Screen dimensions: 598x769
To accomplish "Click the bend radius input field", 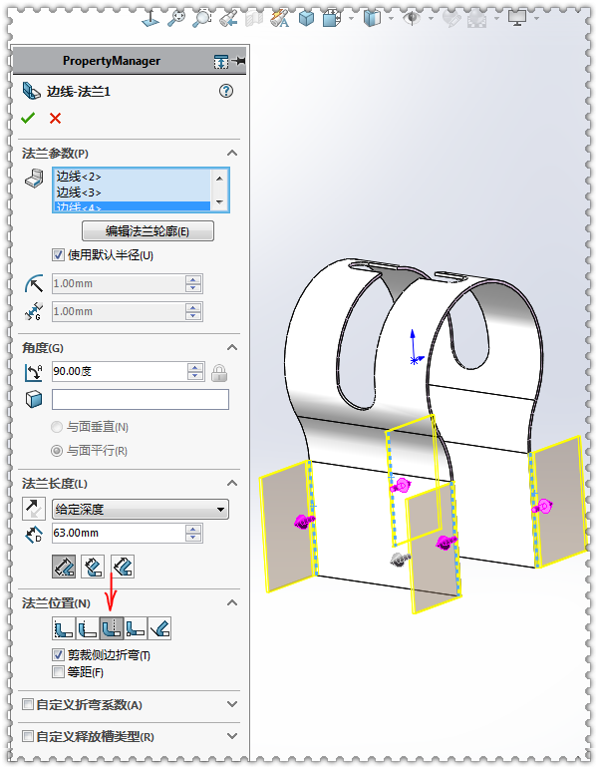I will point(119,283).
